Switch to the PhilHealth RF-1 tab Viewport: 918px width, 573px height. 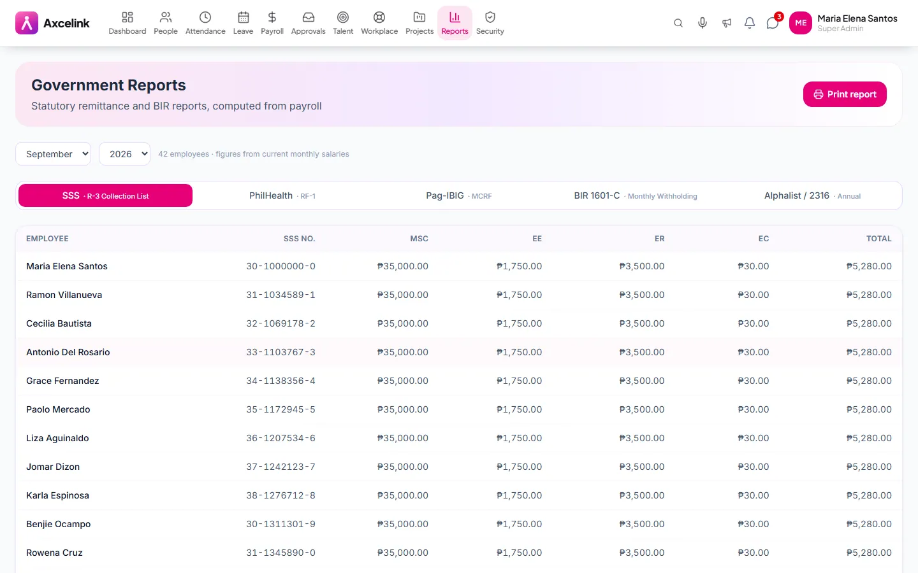pyautogui.click(x=282, y=195)
